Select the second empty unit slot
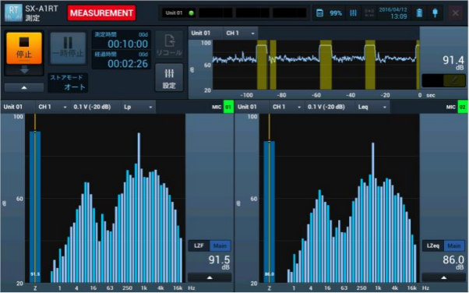Screen dimensions: 469x293 pyautogui.click(x=215, y=13)
